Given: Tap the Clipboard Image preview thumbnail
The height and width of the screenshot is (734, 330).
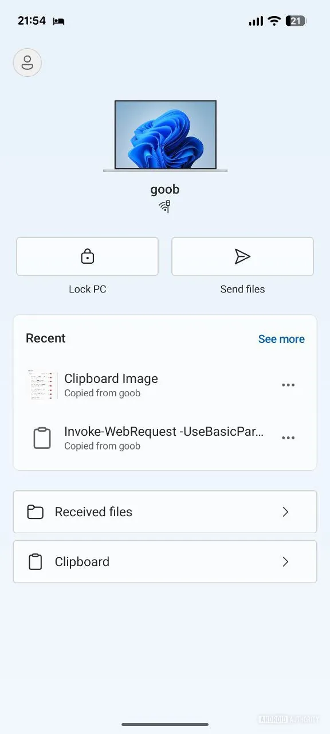Looking at the screenshot, I should (42, 385).
